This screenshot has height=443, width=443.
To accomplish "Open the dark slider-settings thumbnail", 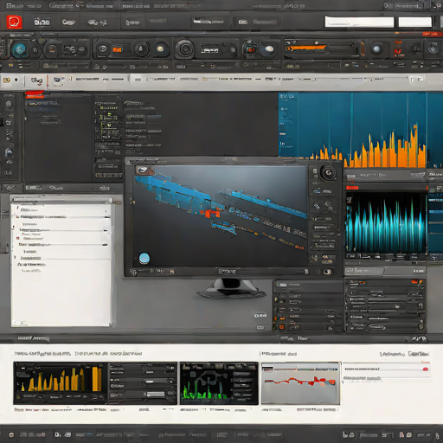I will [143, 383].
